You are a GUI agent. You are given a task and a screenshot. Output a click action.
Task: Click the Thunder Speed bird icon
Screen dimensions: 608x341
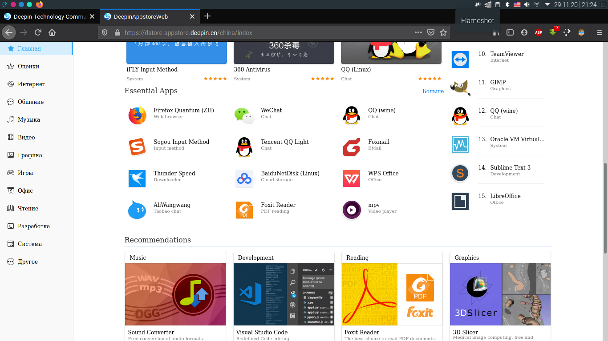point(137,178)
